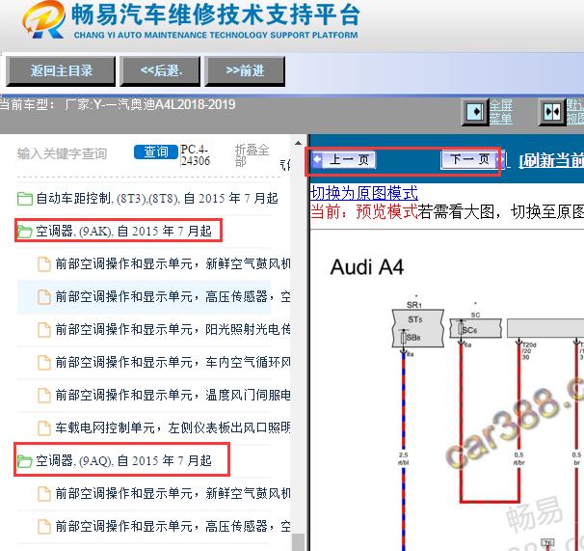This screenshot has width=584, height=551.
Task: Click the page icon of the 9AK 高压传感器 row
Action: (x=44, y=297)
